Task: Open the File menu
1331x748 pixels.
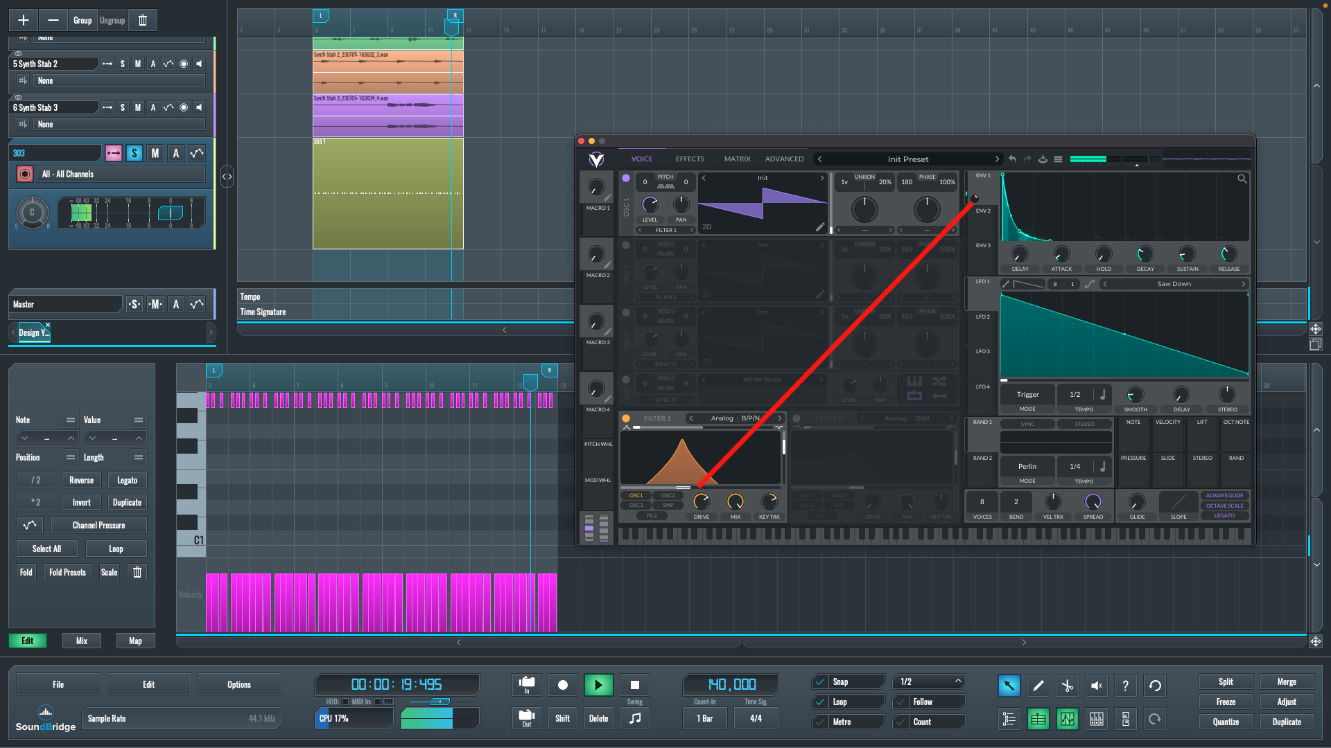Action: 58,684
